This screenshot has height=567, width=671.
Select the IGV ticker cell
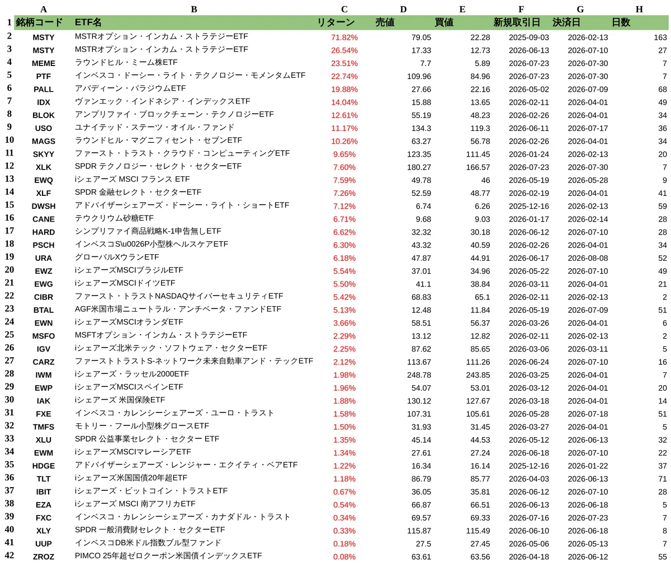coord(44,349)
